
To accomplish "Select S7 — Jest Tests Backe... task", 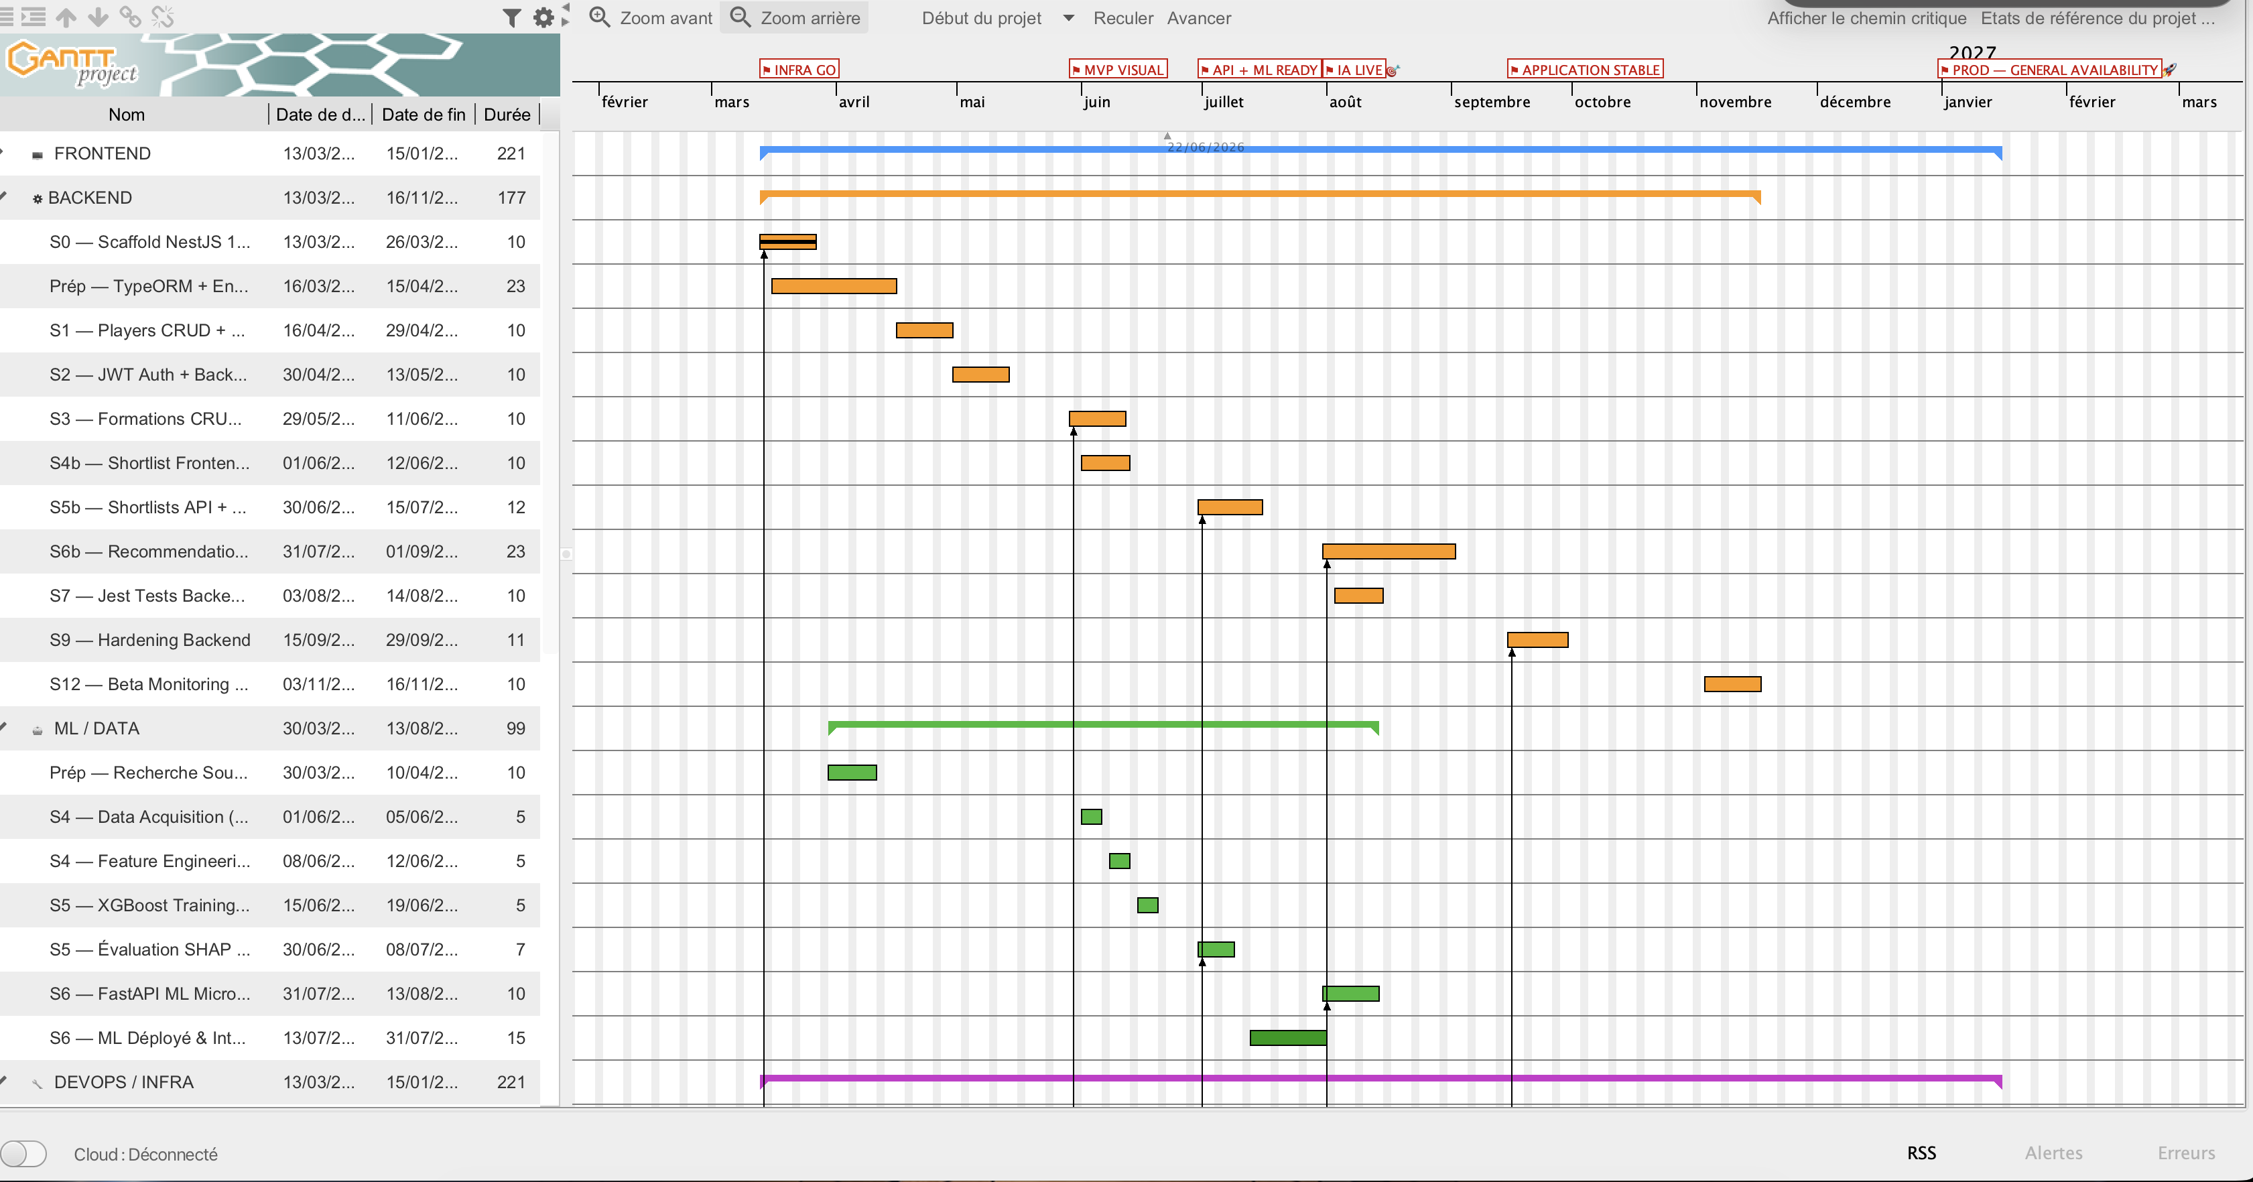I will (x=269, y=596).
